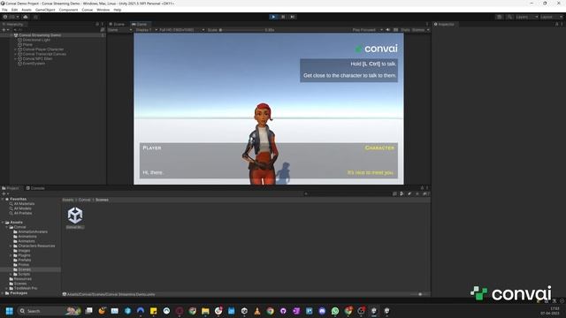Click the lock icon on the Inspector panel
Image resolution: width=566 pixels, height=318 pixels.
pyautogui.click(x=556, y=24)
